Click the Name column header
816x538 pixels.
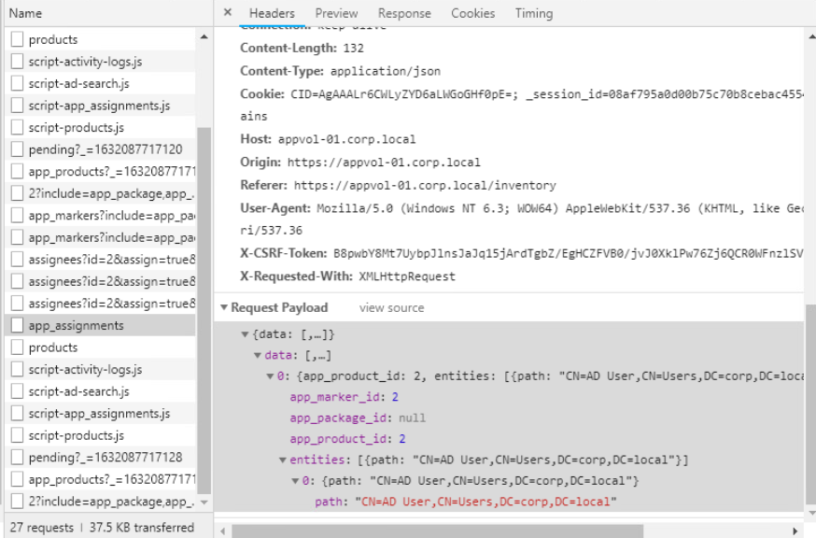[x=26, y=13]
